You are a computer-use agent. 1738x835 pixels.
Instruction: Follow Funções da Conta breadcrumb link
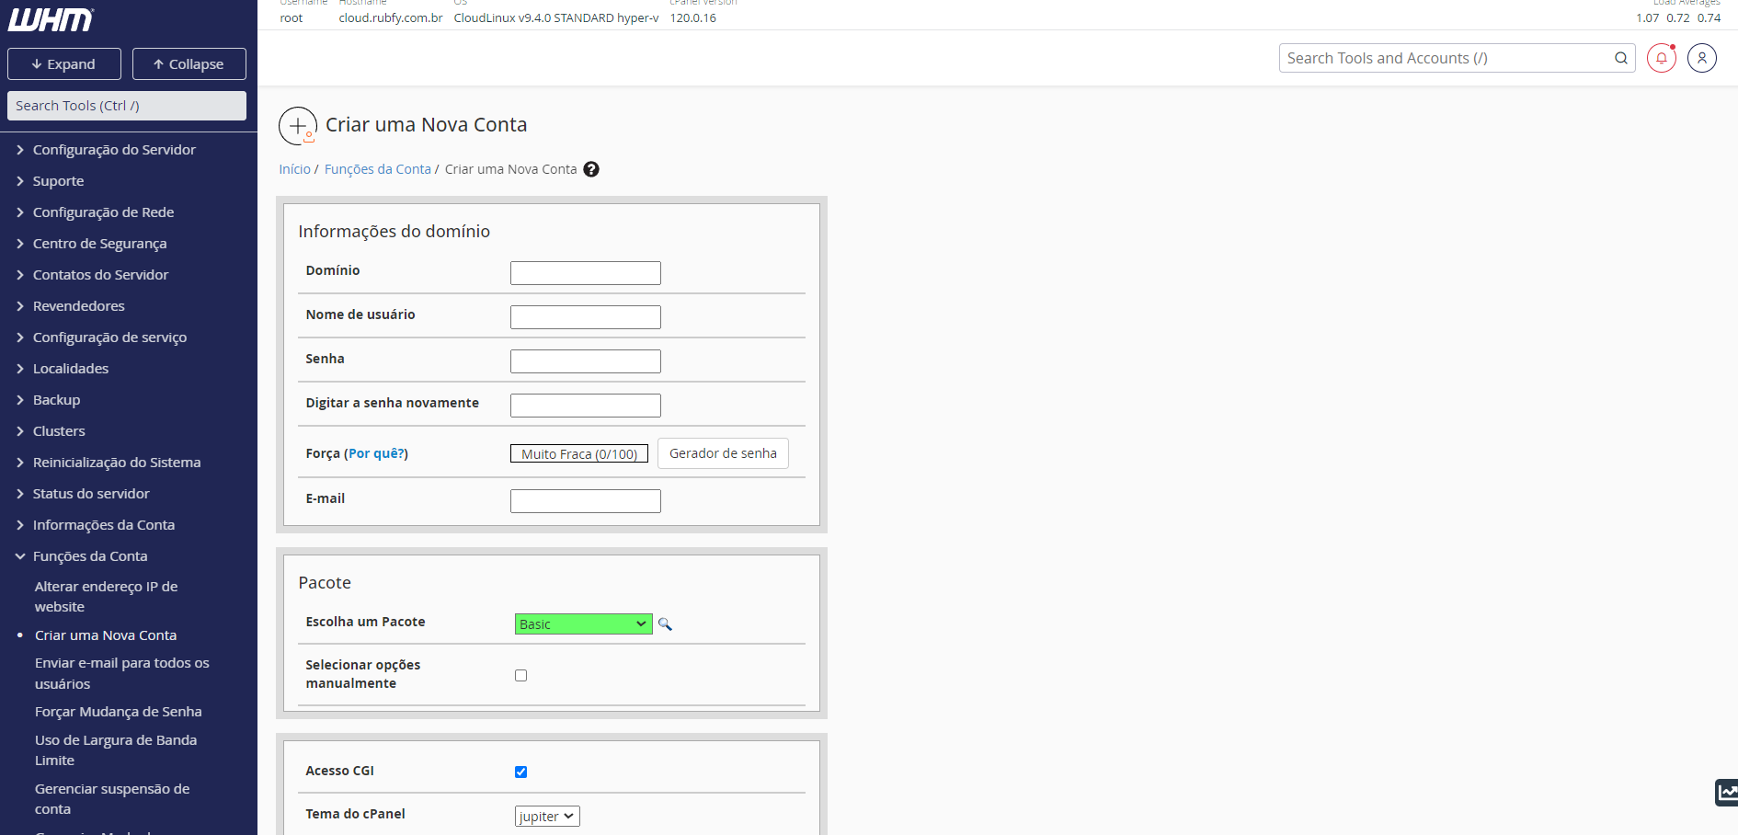[x=377, y=169]
